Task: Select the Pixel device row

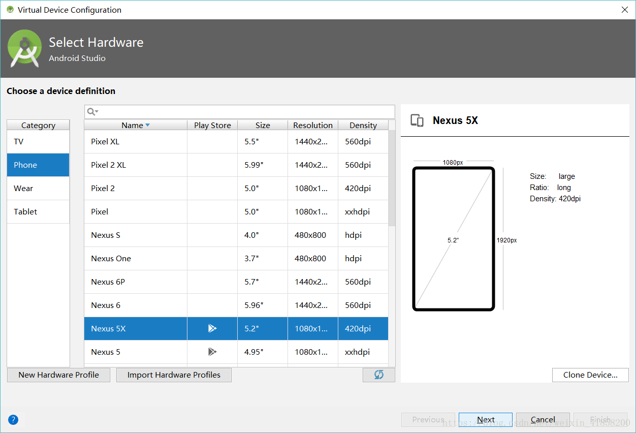Action: [x=236, y=212]
